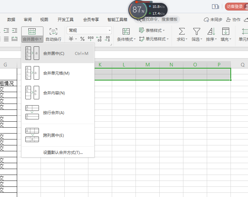
Task: Click the window count icon showing 1
Action: (215, 7)
